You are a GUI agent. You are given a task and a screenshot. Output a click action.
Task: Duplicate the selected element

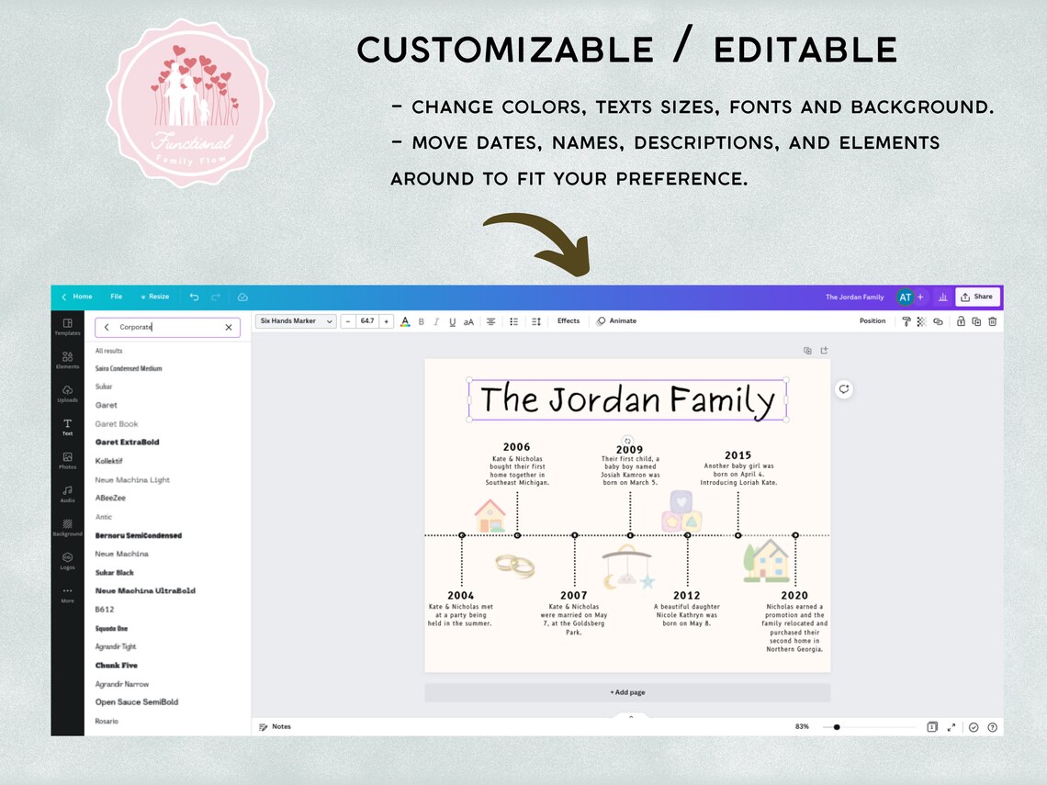(x=976, y=321)
